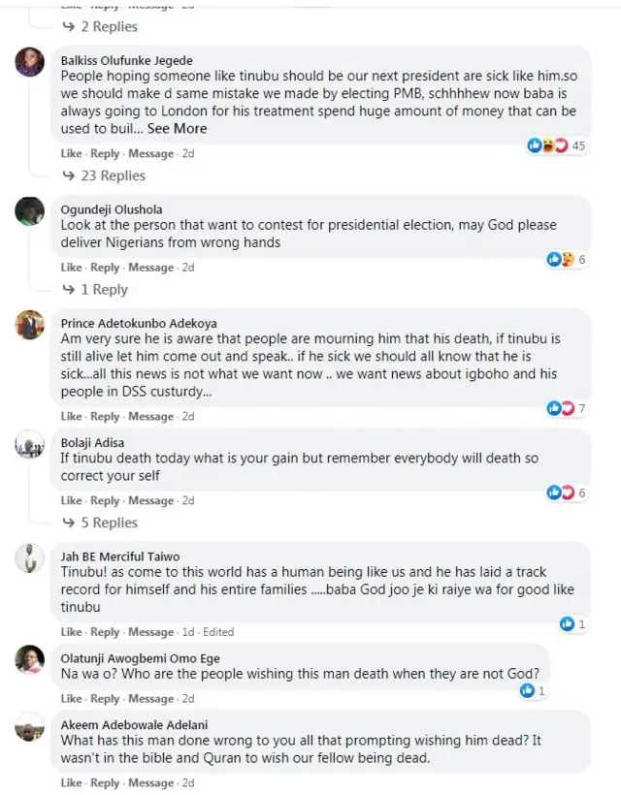Like Akeem Adebowale Adelani's comment

point(71,782)
